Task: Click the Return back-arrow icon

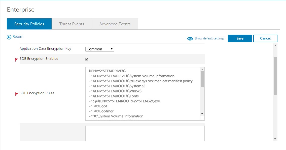Action: [x=9, y=37]
